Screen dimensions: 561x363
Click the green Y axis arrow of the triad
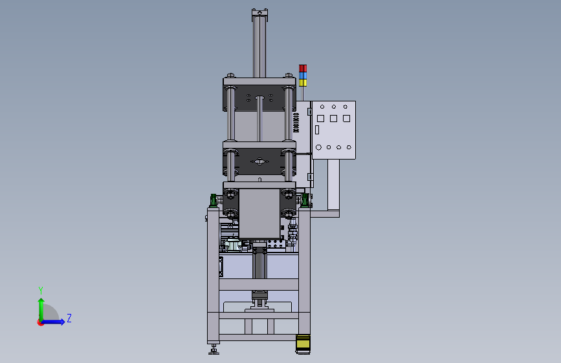(x=41, y=309)
